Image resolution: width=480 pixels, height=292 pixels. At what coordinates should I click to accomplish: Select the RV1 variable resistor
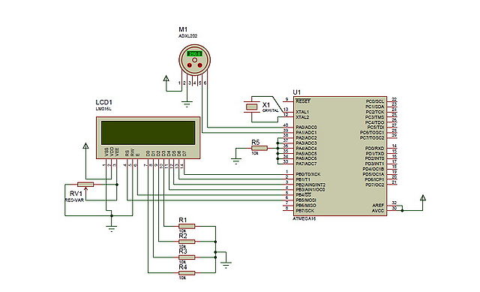click(x=85, y=184)
